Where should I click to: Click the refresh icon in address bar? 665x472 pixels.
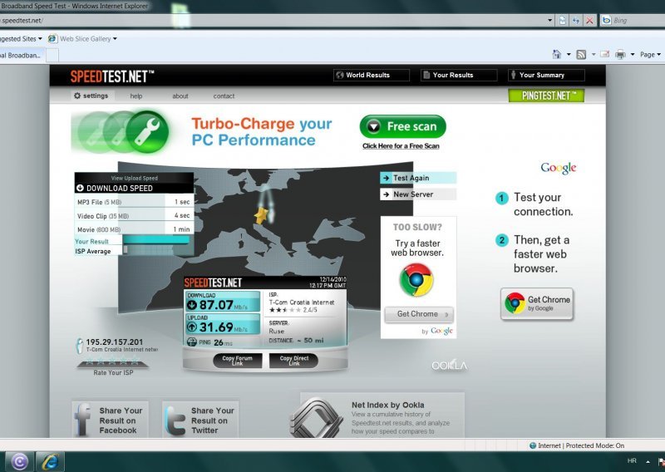(575, 20)
